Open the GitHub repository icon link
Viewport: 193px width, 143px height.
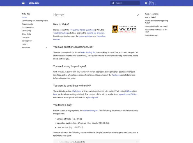[146, 3]
